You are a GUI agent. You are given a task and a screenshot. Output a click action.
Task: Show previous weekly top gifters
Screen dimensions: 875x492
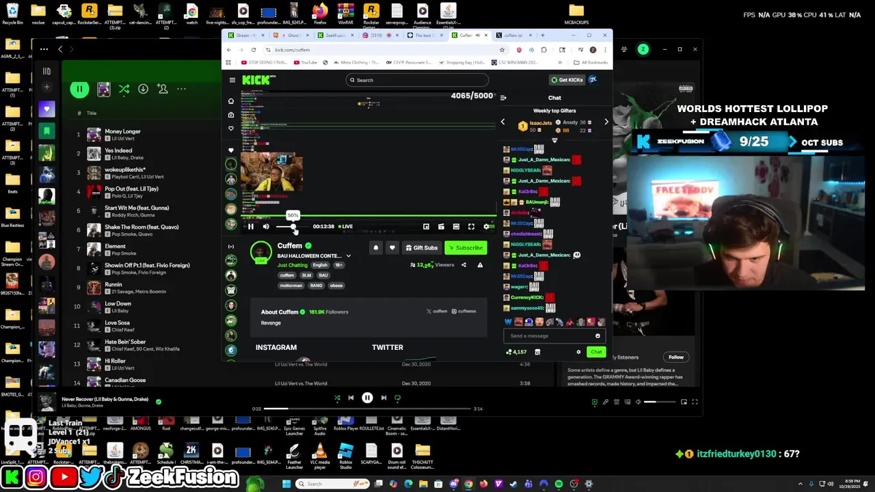click(502, 122)
